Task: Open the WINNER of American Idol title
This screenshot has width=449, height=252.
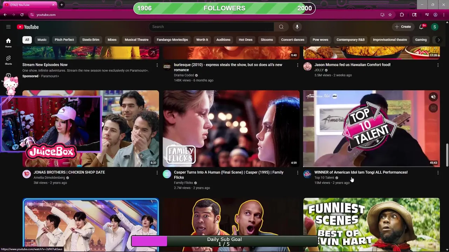Action: coord(361,172)
